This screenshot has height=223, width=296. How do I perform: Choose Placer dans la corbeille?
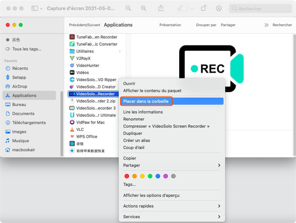(x=172, y=101)
